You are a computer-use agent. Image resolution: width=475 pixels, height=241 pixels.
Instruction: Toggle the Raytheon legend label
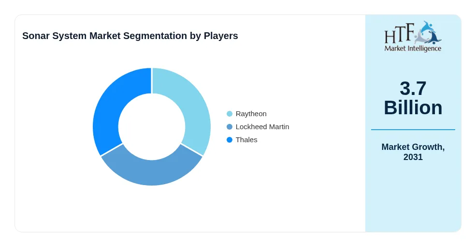click(251, 114)
